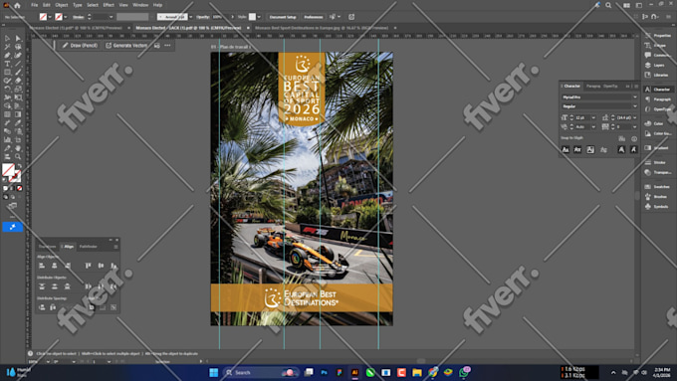Open the Gradient panel from the dock

pos(656,148)
